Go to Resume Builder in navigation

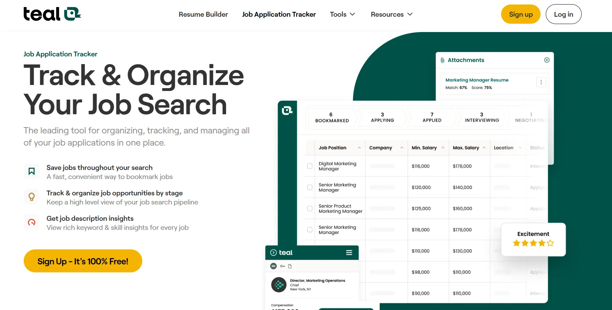coord(203,14)
